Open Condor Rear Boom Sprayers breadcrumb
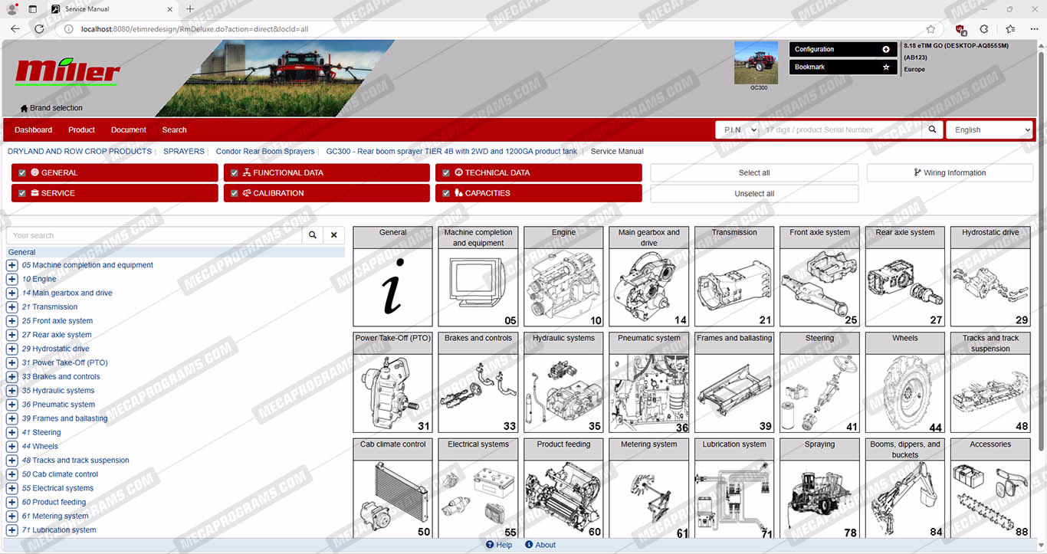The image size is (1047, 554). click(x=265, y=152)
